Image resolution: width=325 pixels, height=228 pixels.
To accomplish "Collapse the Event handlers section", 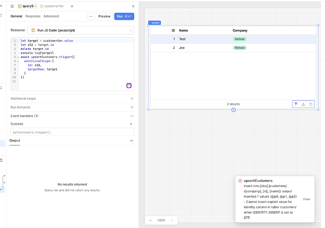I will point(132,116).
